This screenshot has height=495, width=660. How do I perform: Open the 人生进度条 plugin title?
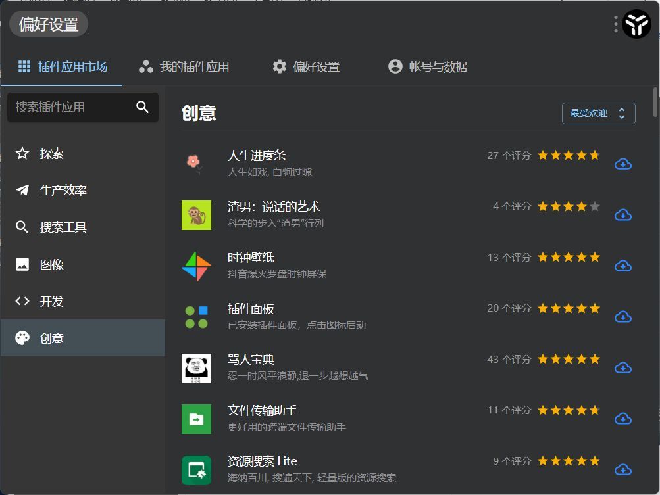click(257, 155)
